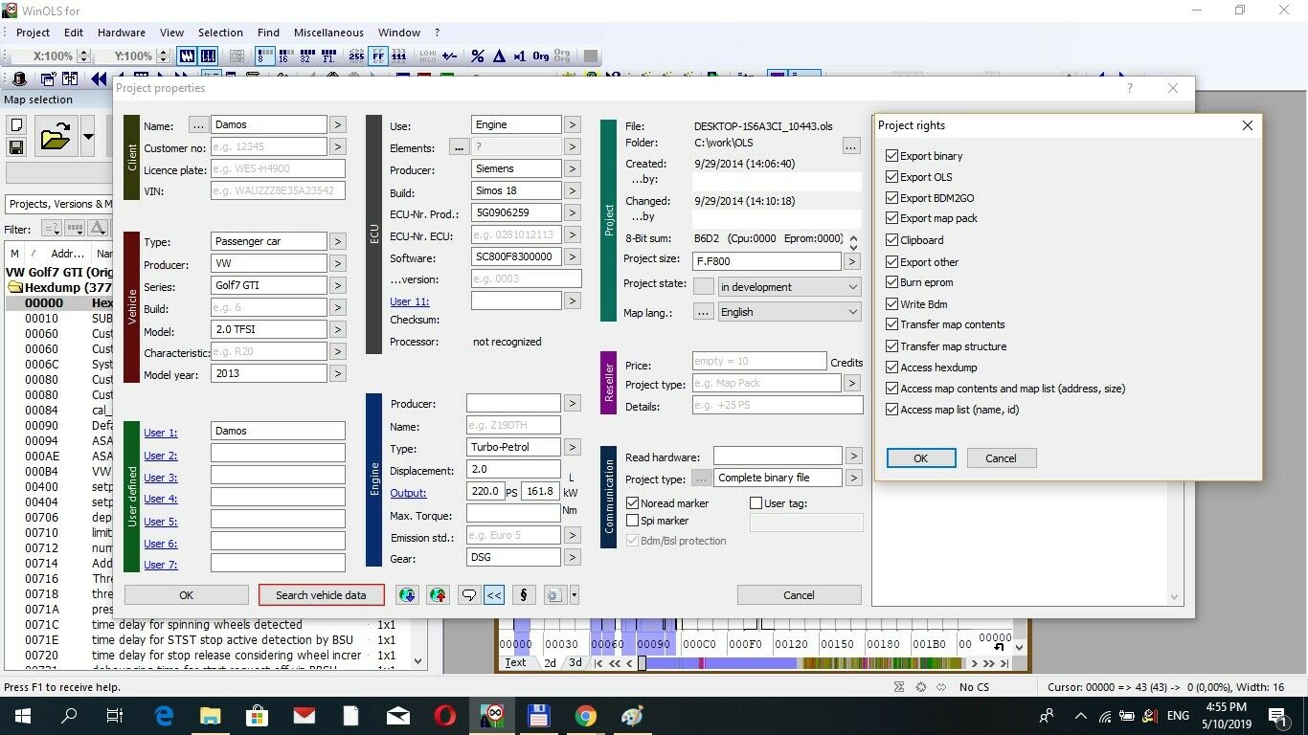Select the 16-bit display mode icon
This screenshot has height=735, width=1308.
point(284,56)
